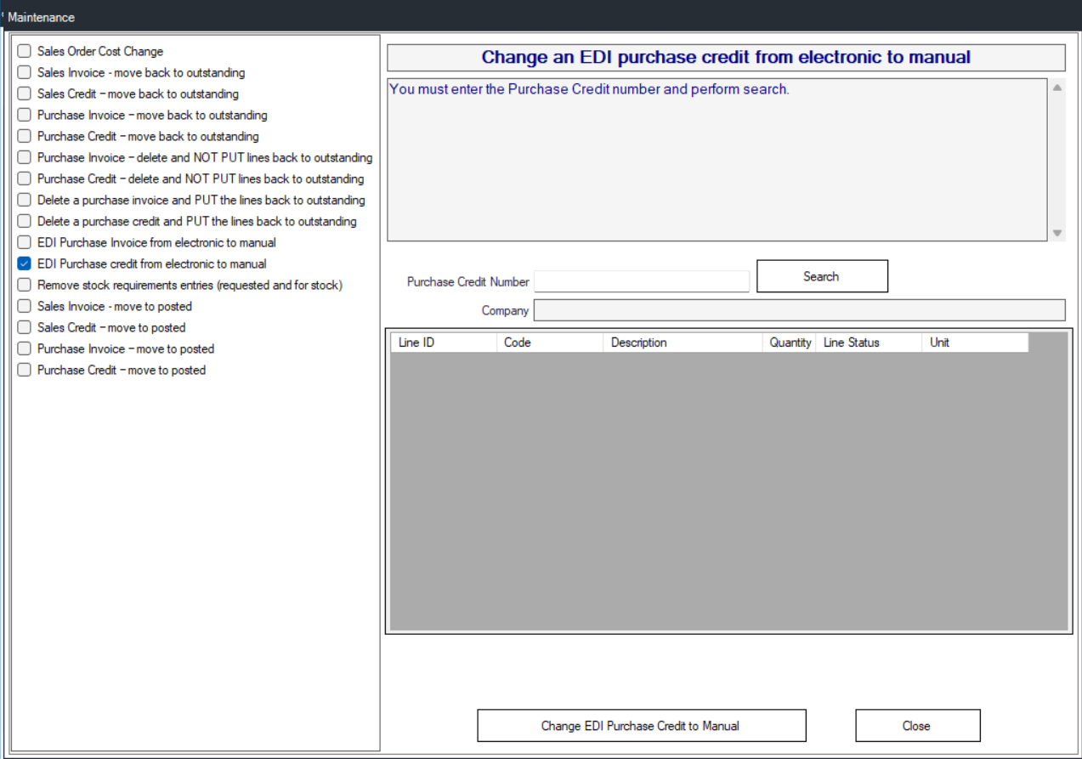Click the Line Status column header
The width and height of the screenshot is (1082, 759).
point(869,343)
